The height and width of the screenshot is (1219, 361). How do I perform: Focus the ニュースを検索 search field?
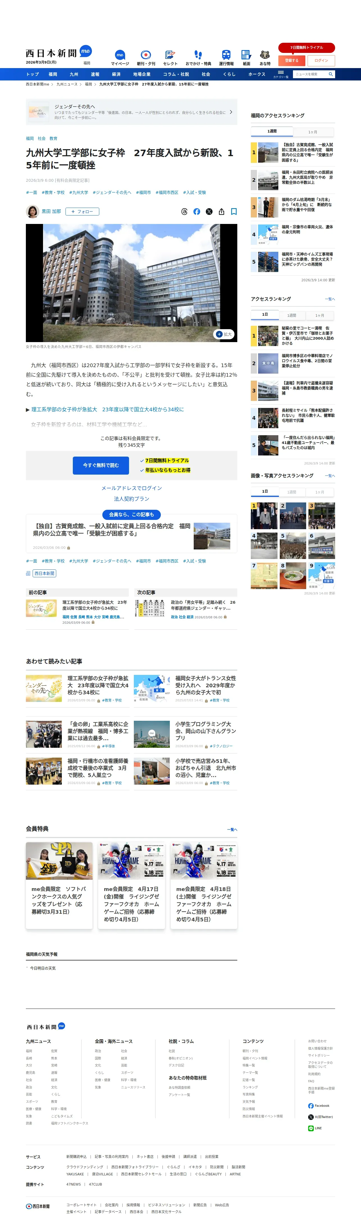click(310, 74)
